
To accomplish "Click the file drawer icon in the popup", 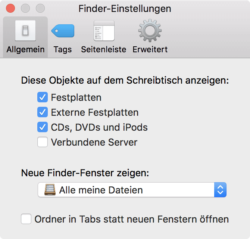I will point(50,190).
